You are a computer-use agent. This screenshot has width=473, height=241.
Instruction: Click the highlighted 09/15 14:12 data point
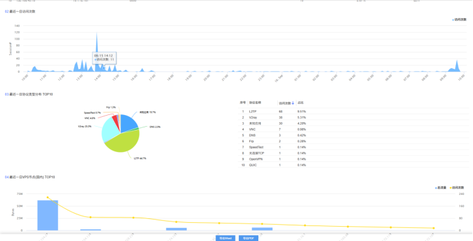[x=103, y=68]
